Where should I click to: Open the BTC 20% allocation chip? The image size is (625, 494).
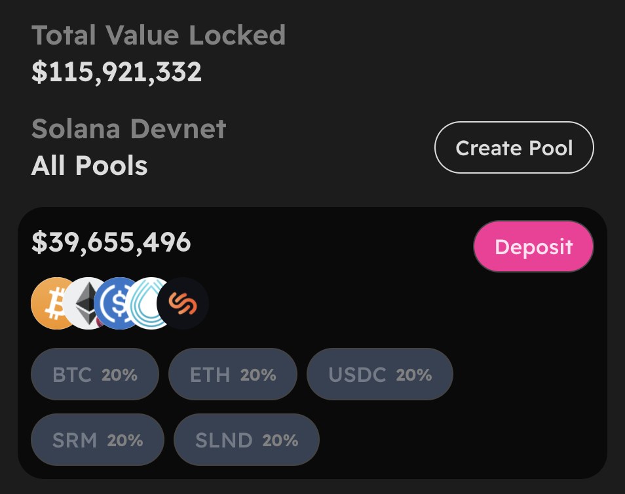coord(94,374)
